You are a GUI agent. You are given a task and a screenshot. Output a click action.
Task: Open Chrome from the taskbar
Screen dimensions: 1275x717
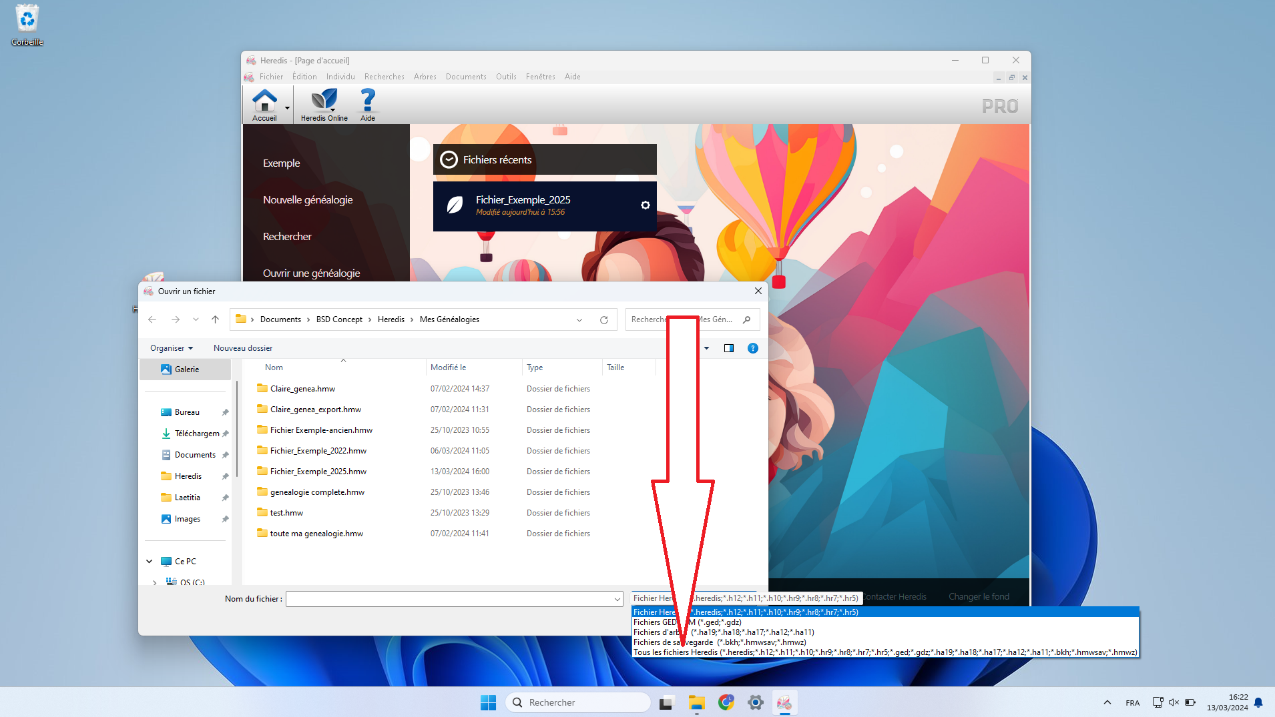726,702
